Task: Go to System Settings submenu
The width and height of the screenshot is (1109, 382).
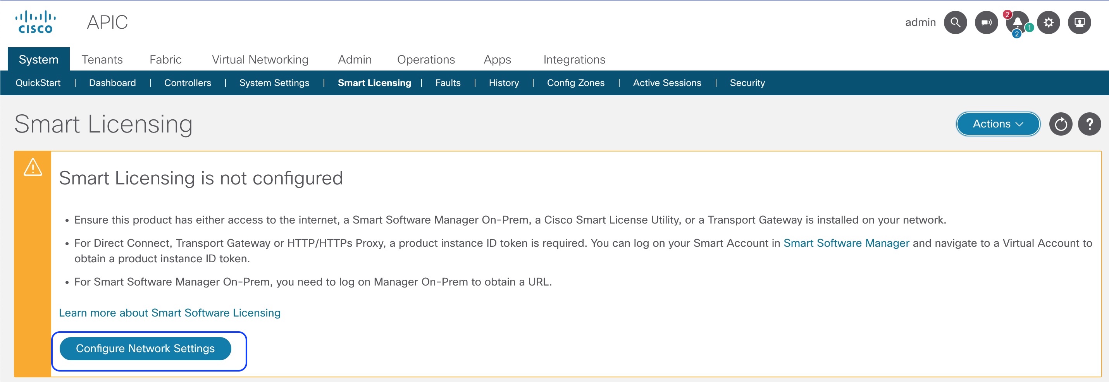Action: click(x=274, y=83)
